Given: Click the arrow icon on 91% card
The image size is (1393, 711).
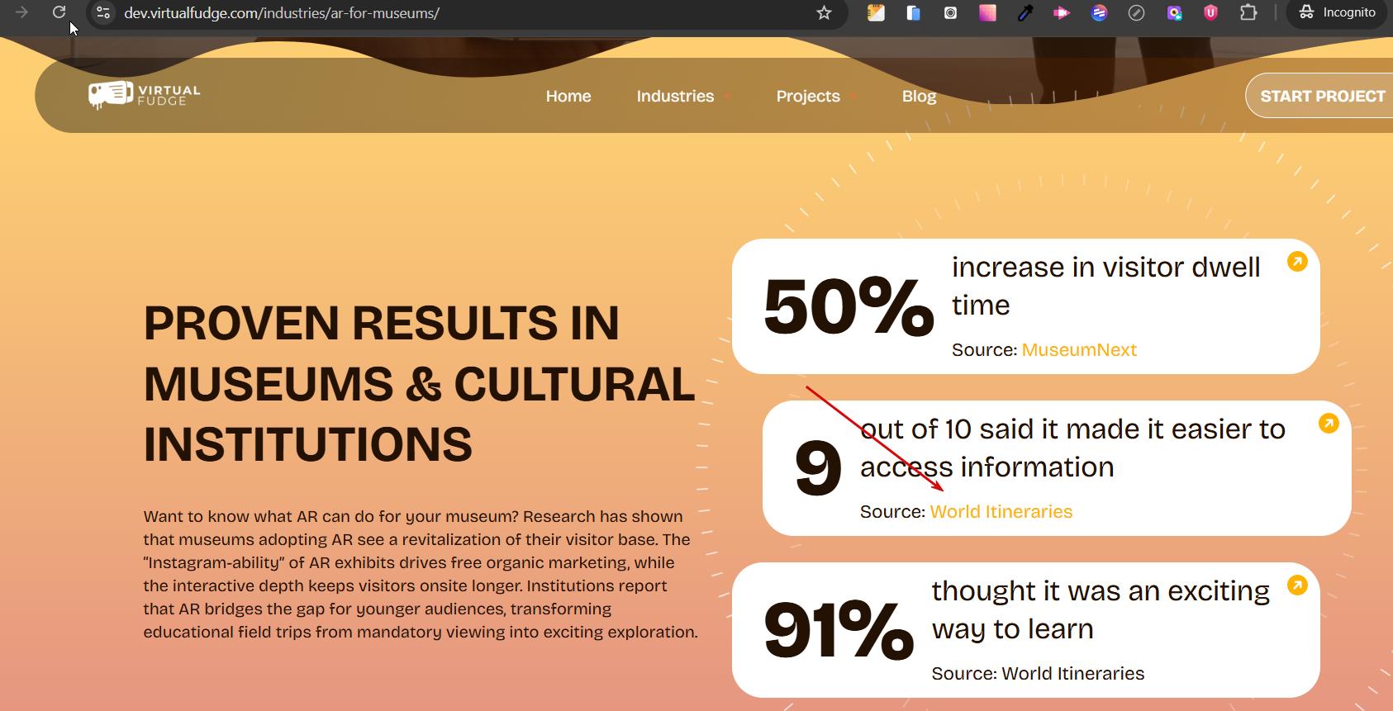Looking at the screenshot, I should tap(1297, 585).
